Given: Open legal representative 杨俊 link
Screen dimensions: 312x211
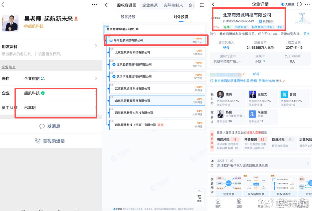Looking at the screenshot, I should 226,47.
